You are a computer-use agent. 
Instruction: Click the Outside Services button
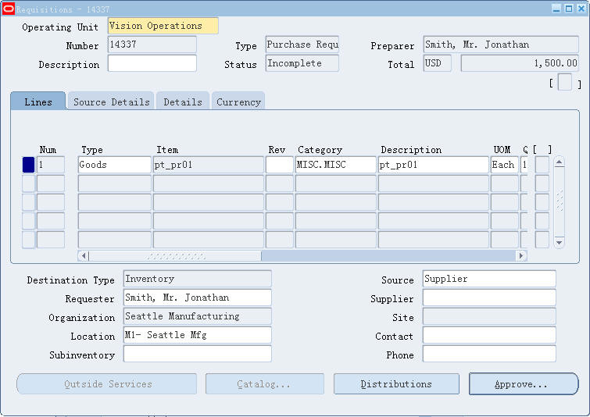pyautogui.click(x=107, y=384)
